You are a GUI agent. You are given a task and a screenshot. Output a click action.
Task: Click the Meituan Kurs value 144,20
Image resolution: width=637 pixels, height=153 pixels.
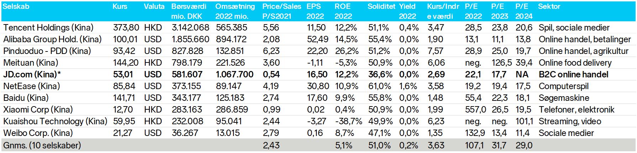pos(126,63)
